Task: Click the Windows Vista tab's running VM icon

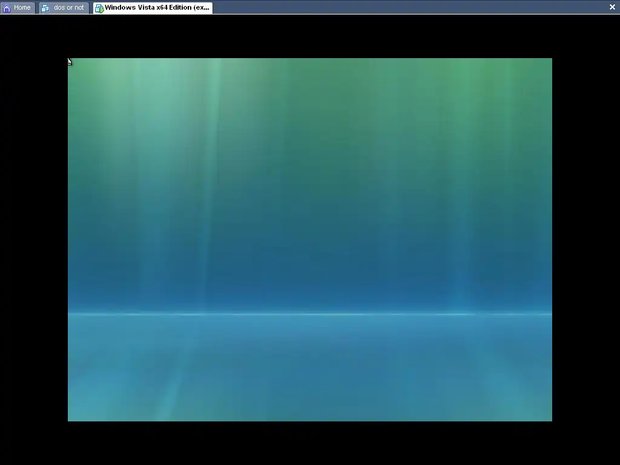Action: coord(99,8)
